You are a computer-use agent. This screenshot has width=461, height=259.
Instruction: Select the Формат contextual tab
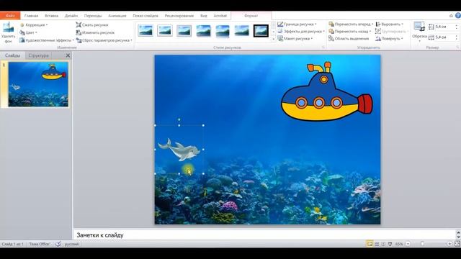pyautogui.click(x=251, y=16)
